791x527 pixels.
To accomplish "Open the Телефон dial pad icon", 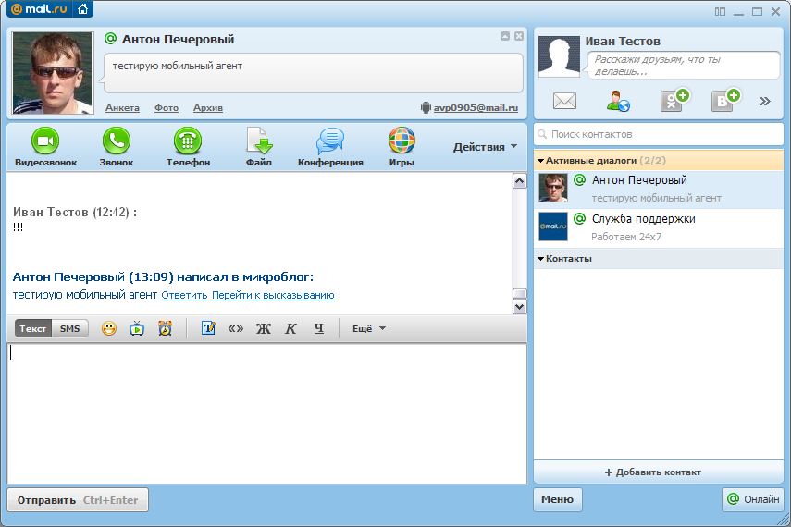I will click(188, 141).
